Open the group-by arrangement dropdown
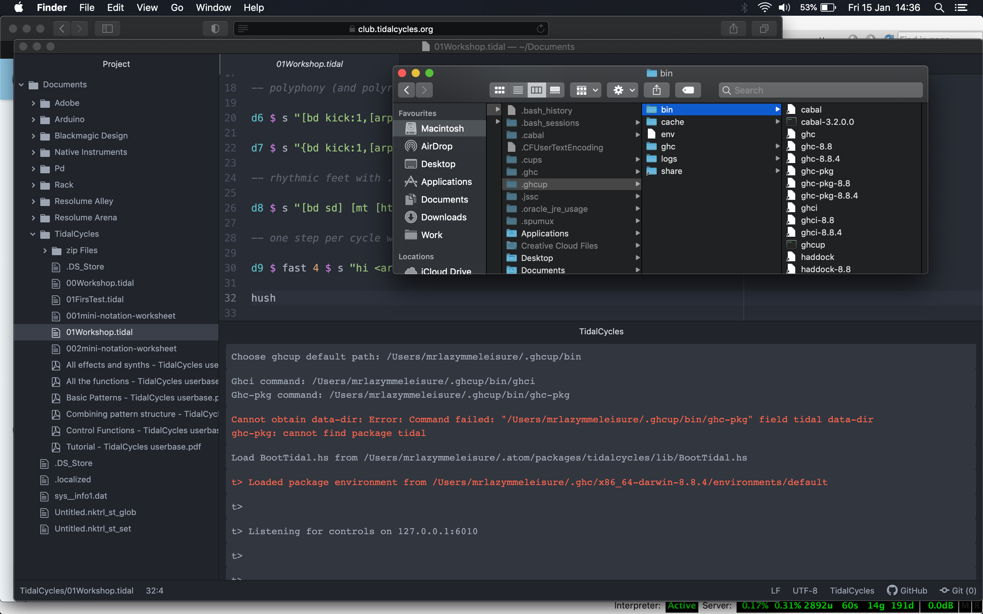Viewport: 983px width, 614px height. 586,90
